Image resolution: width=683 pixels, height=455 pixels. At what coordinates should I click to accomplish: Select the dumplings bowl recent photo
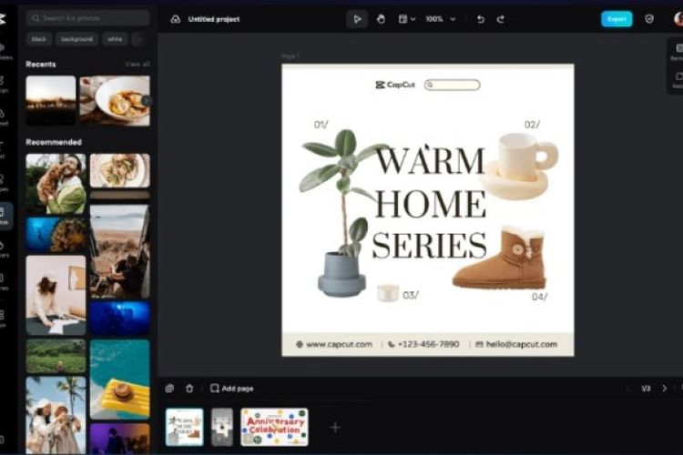(x=115, y=101)
